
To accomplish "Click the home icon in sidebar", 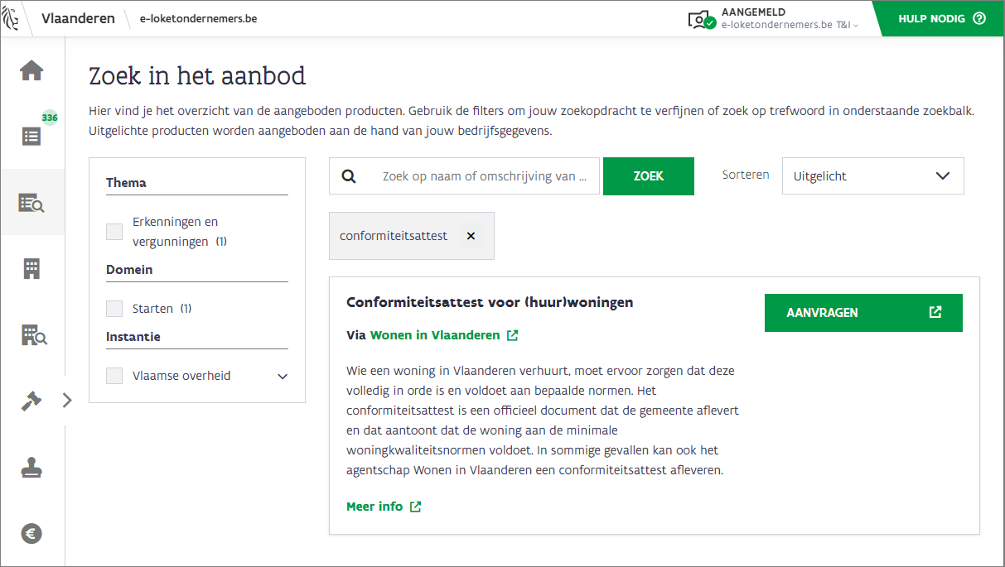I will click(x=31, y=70).
